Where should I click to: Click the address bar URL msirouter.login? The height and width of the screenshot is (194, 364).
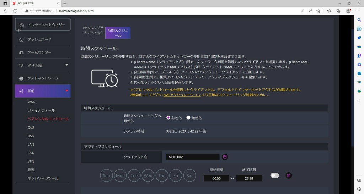coord(76,11)
